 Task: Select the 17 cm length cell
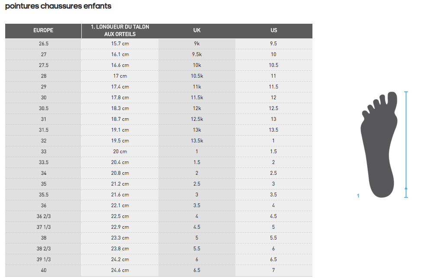(x=120, y=76)
